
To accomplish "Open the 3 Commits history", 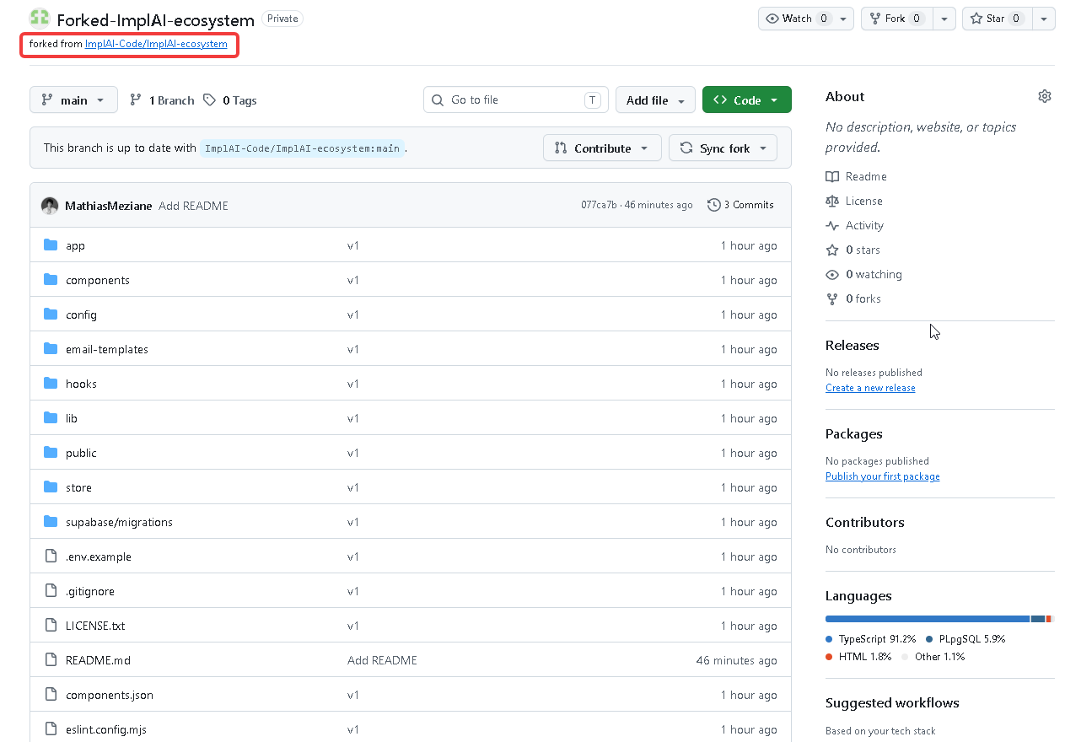I will tap(740, 205).
